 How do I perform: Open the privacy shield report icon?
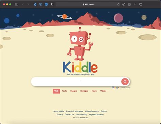click(52, 4)
